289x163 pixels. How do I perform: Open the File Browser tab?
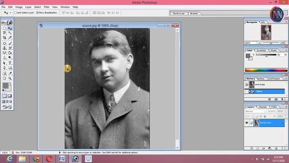pyautogui.click(x=179, y=14)
